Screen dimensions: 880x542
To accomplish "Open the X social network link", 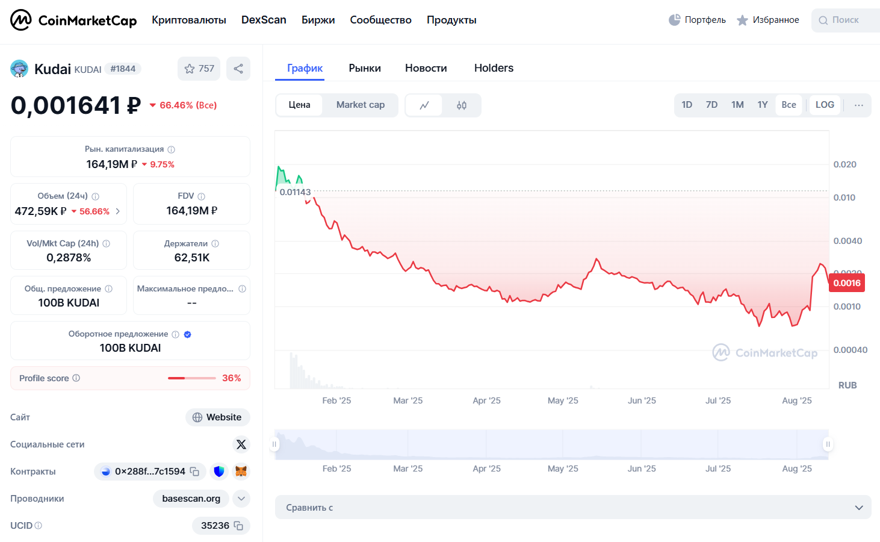I will (x=241, y=444).
